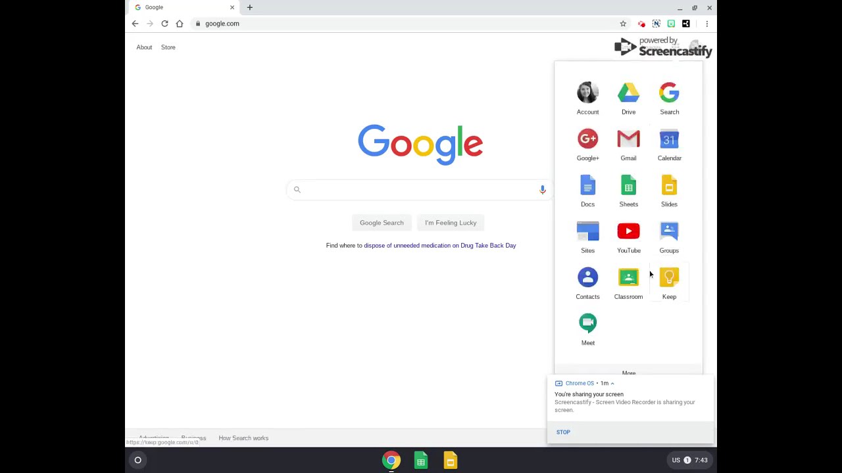
Task: Open the Search app icon
Action: pyautogui.click(x=669, y=99)
